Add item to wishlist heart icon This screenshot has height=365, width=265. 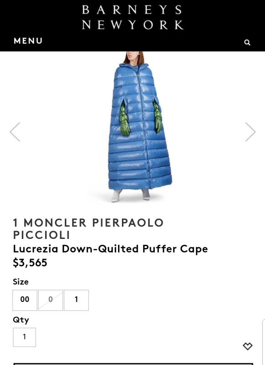(x=248, y=346)
